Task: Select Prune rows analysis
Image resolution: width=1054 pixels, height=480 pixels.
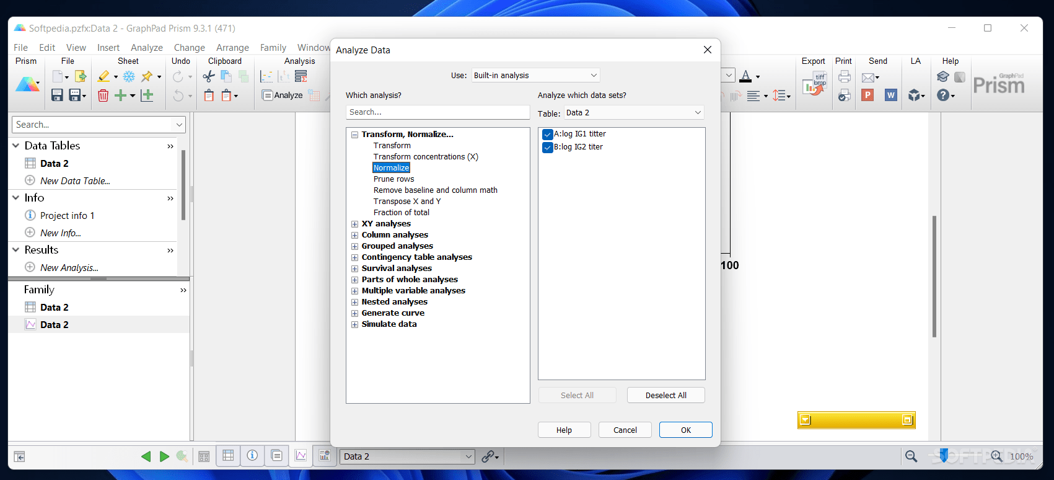Action: pos(394,179)
